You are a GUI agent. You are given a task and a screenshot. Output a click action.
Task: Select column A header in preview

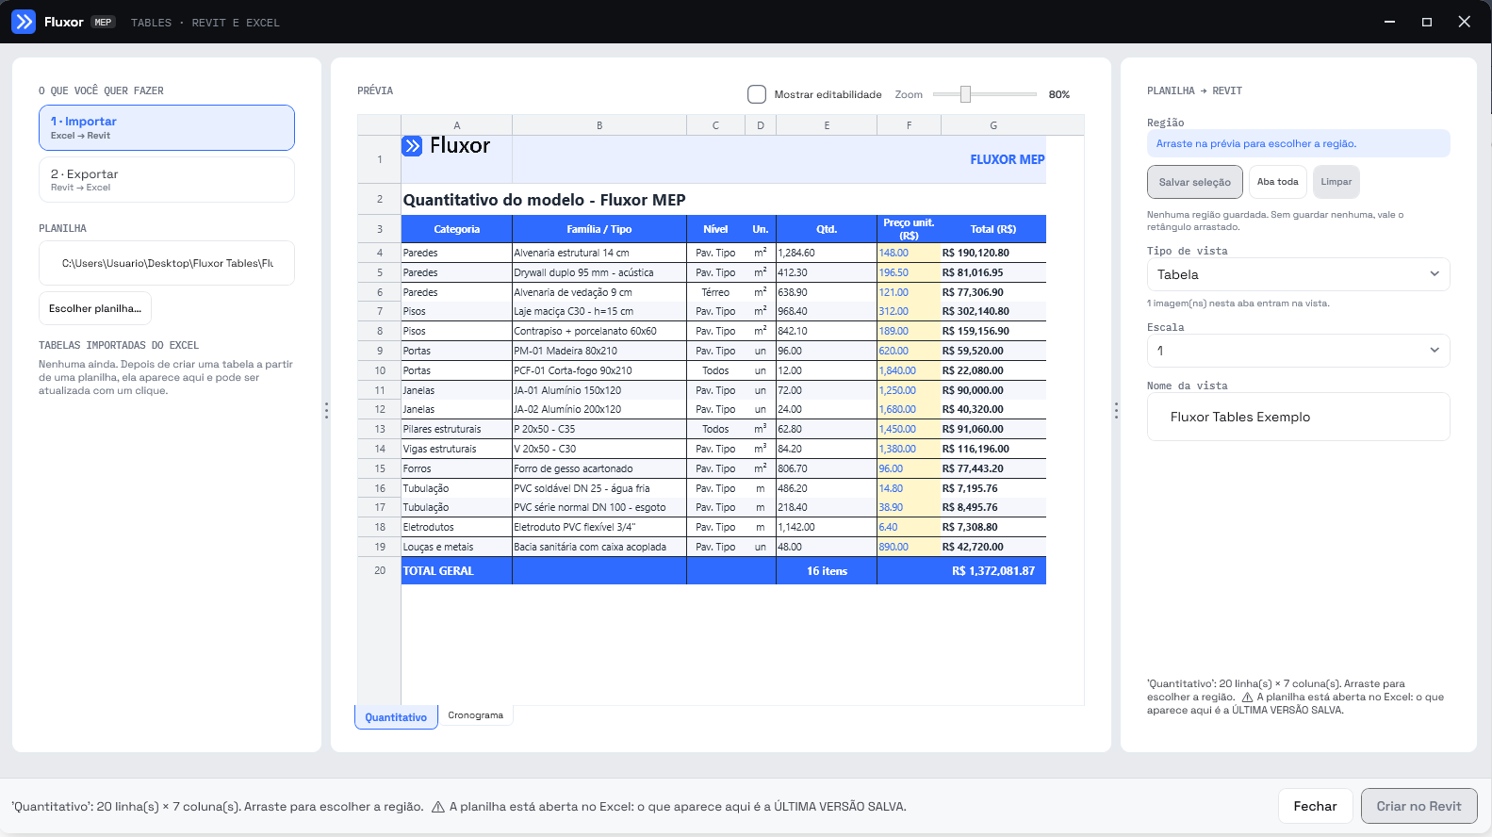[457, 125]
